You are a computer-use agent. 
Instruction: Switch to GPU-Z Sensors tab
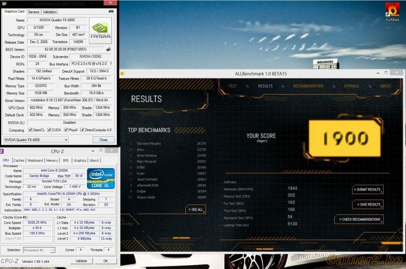(33, 12)
